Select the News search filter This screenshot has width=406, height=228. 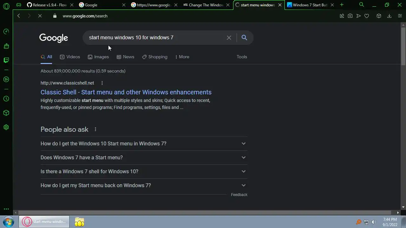(125, 57)
